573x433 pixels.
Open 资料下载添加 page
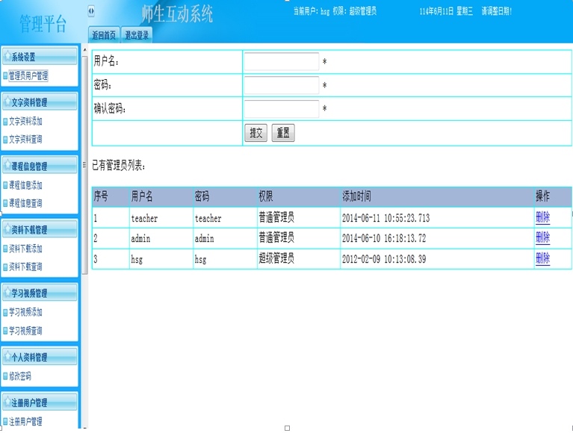25,249
